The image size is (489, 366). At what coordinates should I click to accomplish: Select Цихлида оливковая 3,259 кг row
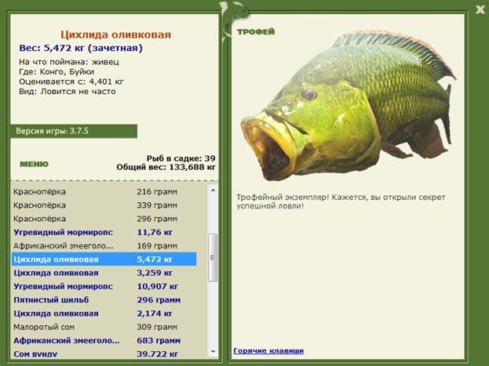[104, 273]
